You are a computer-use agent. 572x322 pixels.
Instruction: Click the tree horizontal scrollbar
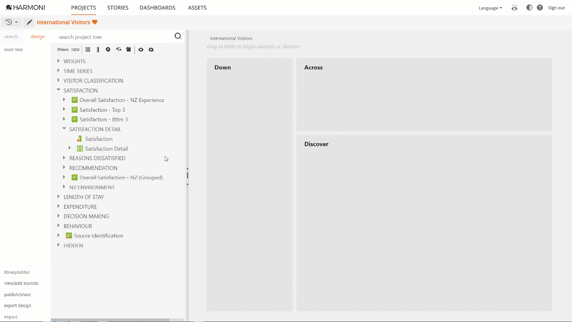[110, 320]
